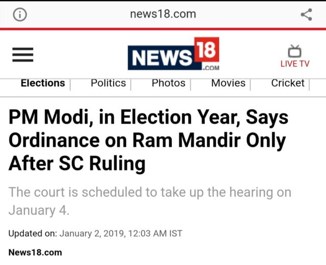Click the News18.com author byline
This screenshot has width=326, height=265.
coord(35,252)
